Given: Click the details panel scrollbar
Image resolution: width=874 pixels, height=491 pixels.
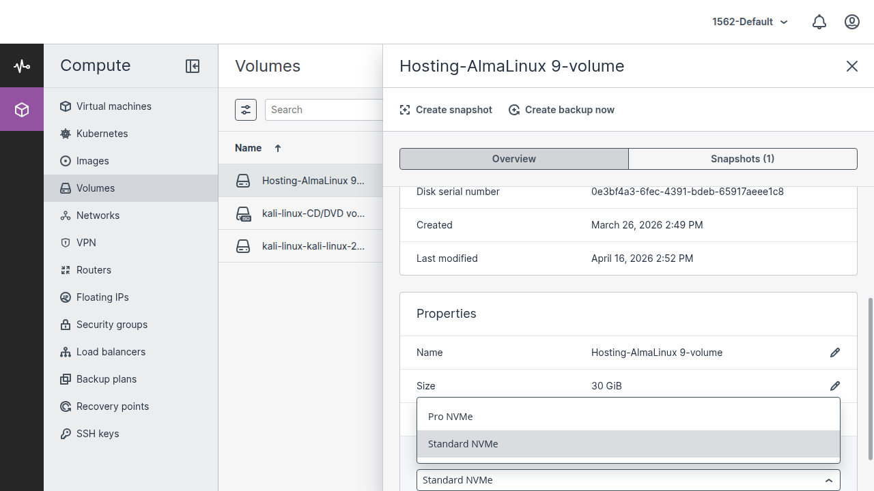Looking at the screenshot, I should pyautogui.click(x=869, y=378).
